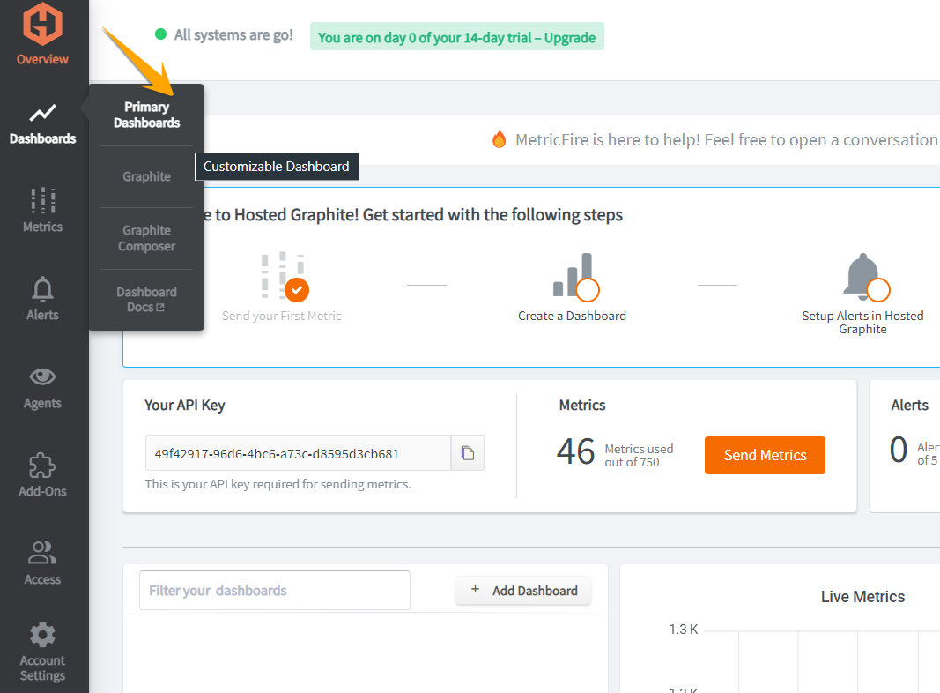
Task: Click the green system status dot
Action: (x=160, y=34)
